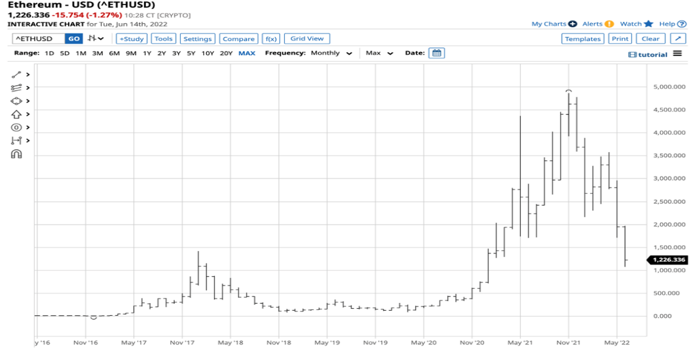697x355 pixels.
Task: Set range to 1Y
Action: point(147,53)
